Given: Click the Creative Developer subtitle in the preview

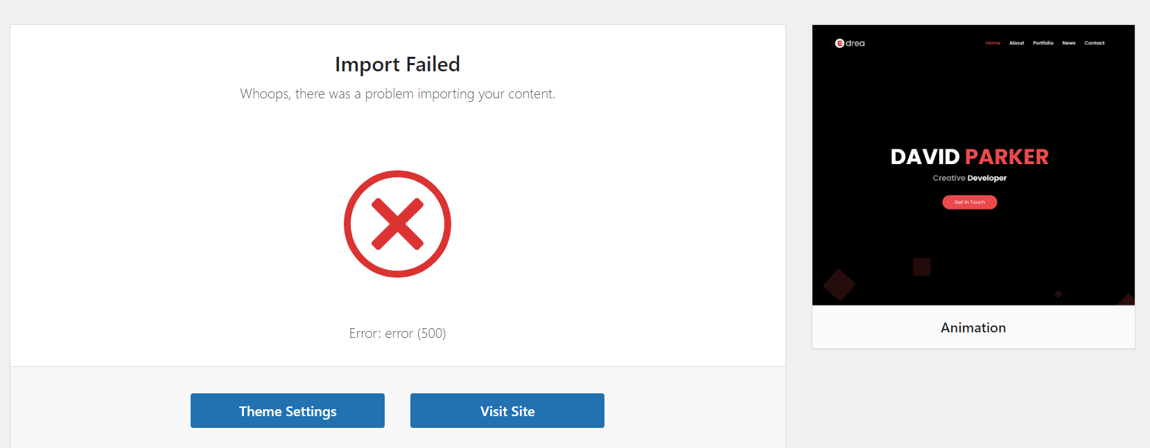Looking at the screenshot, I should coord(970,178).
